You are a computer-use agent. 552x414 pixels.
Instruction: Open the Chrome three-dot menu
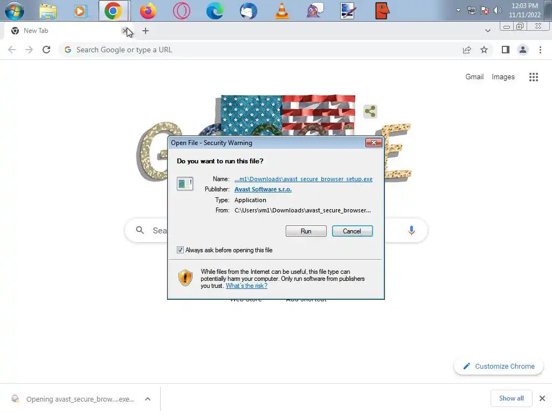[x=540, y=50]
